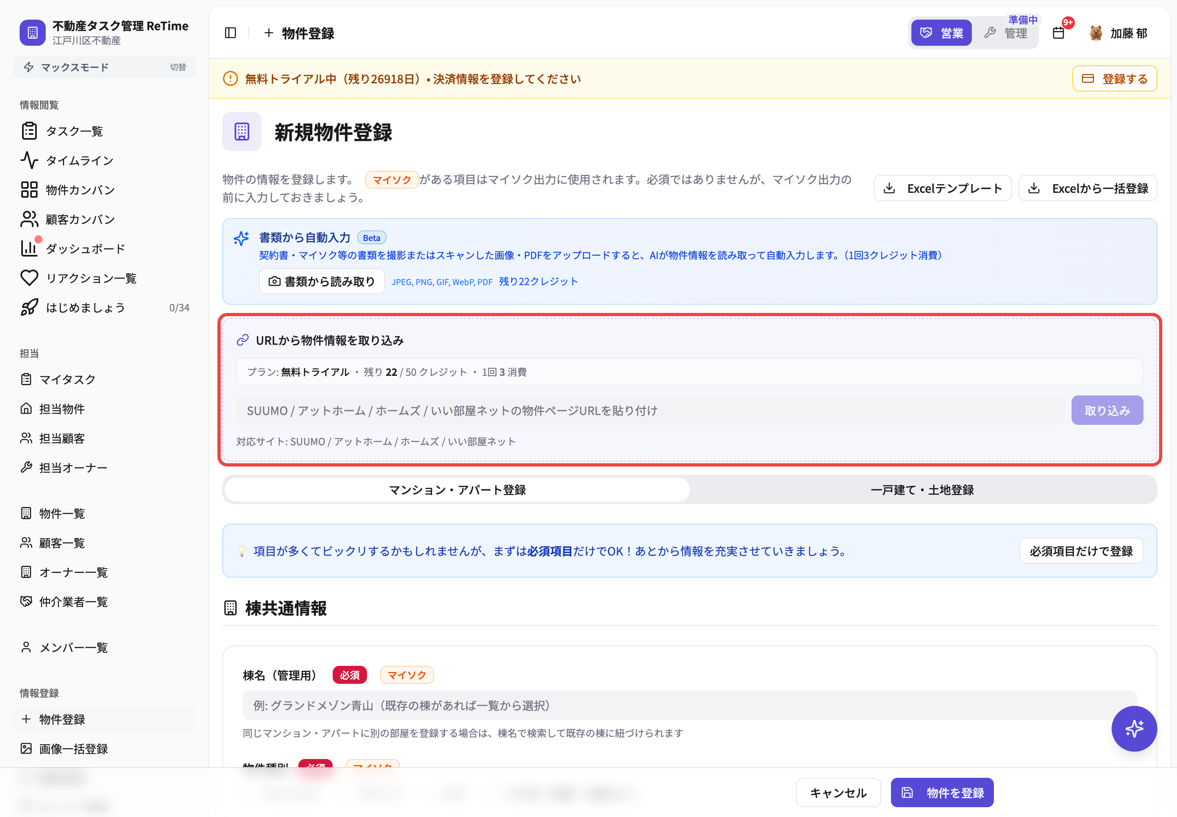Open タイムライン in the sidebar

[105, 161]
